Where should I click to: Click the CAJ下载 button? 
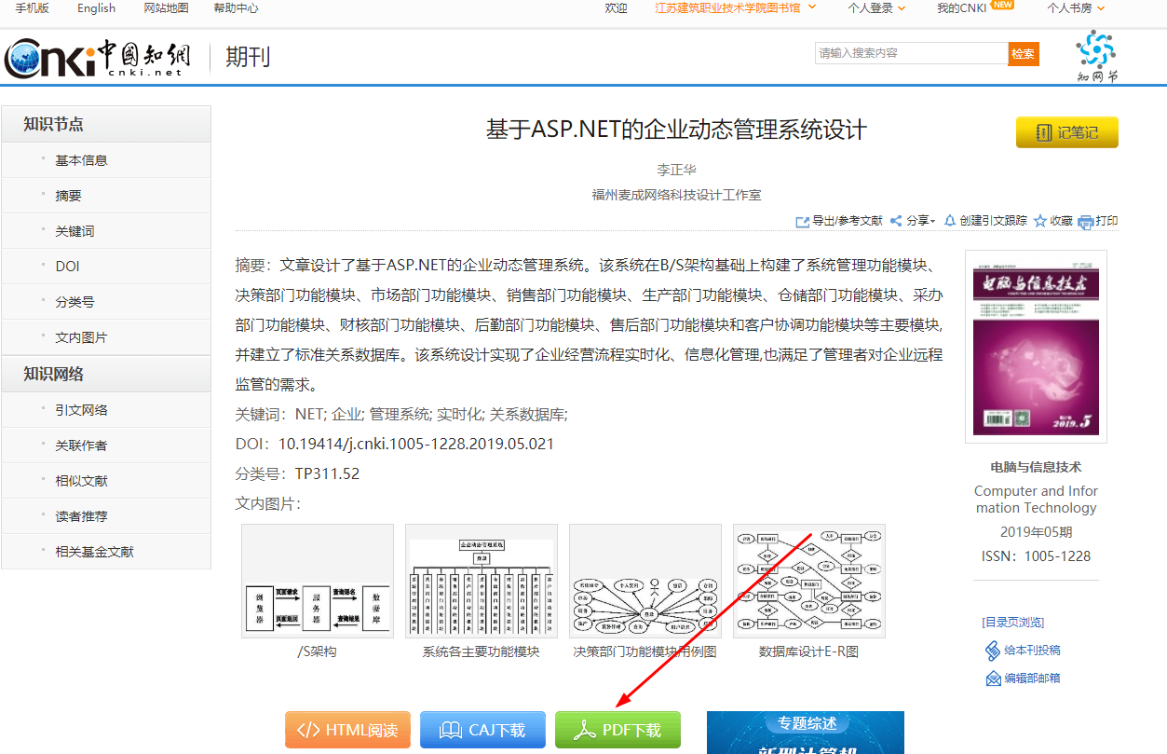click(x=482, y=730)
